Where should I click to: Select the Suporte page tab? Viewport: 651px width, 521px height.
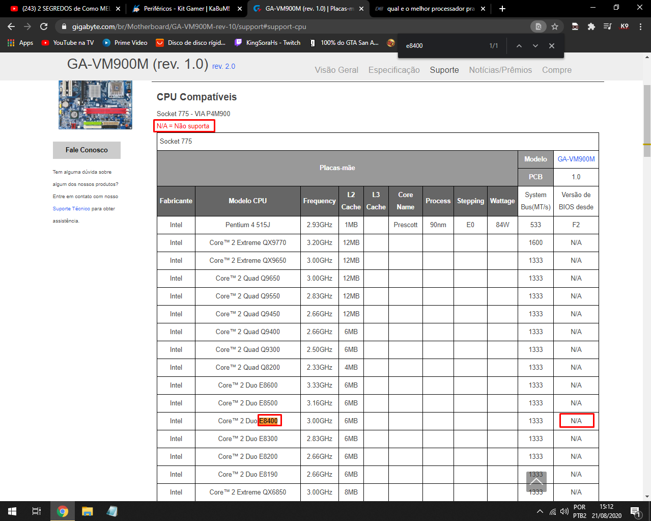point(444,70)
